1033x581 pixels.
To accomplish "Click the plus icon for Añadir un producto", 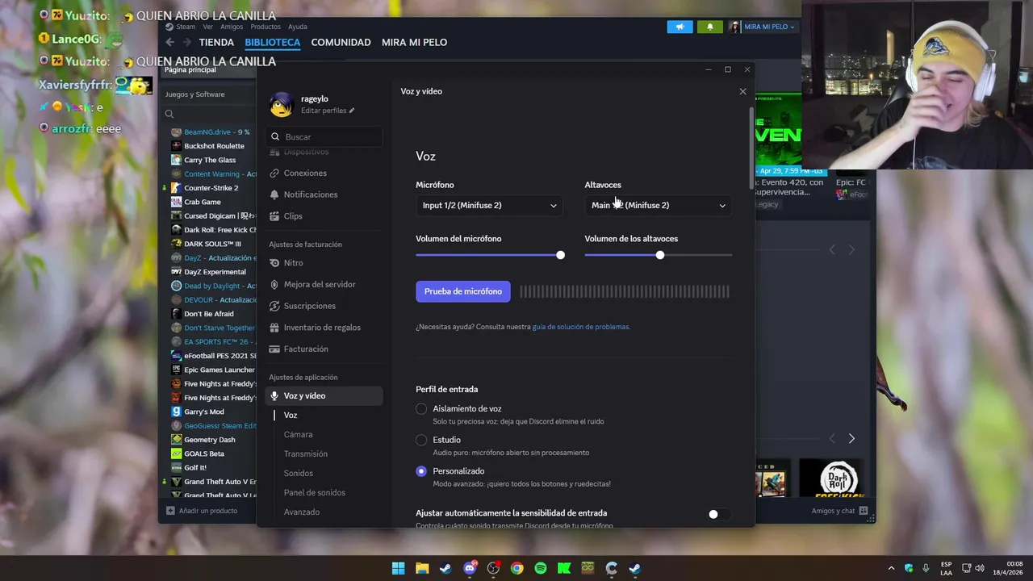I will pos(170,511).
